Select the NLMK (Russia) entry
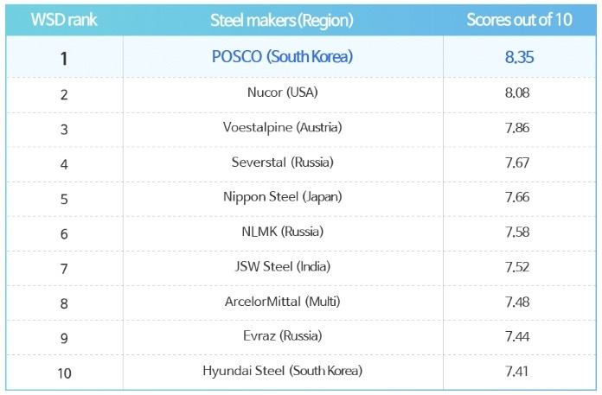This screenshot has height=395, width=602. [x=283, y=233]
